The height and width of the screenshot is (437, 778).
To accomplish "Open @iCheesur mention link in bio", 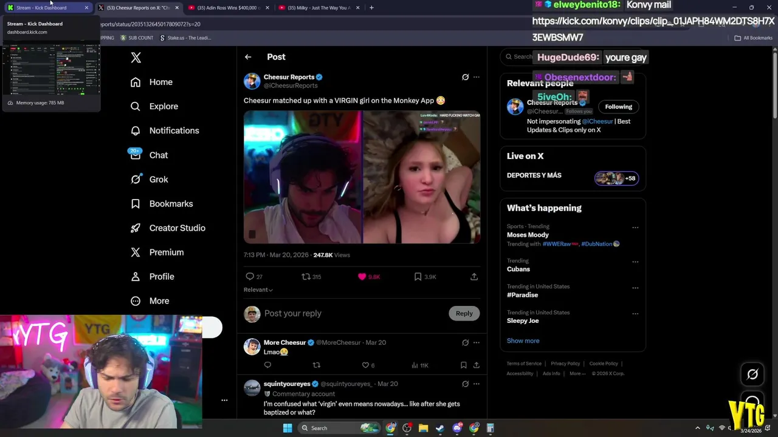I will pos(597,121).
